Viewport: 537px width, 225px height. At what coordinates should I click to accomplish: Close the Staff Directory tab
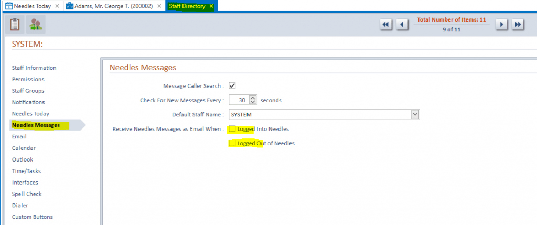point(211,6)
